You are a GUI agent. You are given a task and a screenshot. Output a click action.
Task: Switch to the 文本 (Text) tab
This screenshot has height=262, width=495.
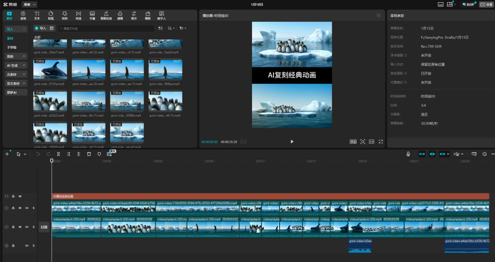pyautogui.click(x=37, y=16)
